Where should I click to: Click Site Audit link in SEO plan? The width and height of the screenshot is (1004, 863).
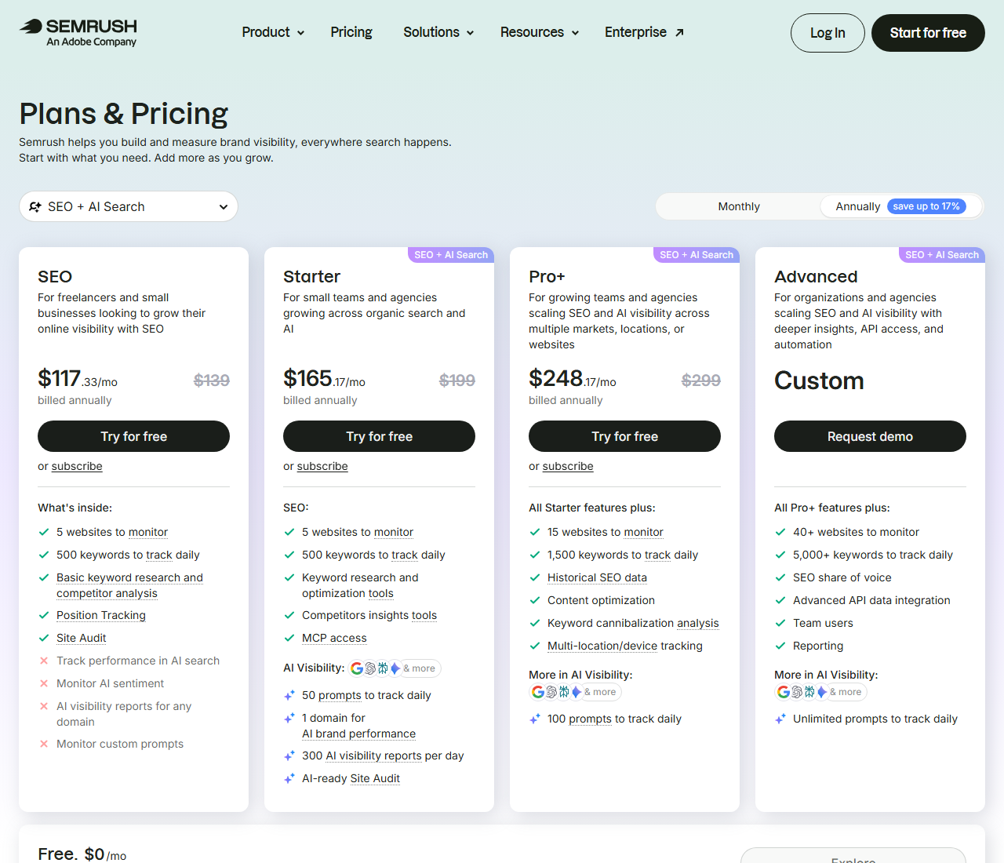point(81,638)
